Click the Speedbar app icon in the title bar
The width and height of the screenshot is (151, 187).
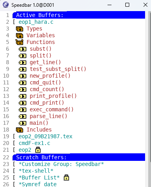pyautogui.click(x=6, y=5)
